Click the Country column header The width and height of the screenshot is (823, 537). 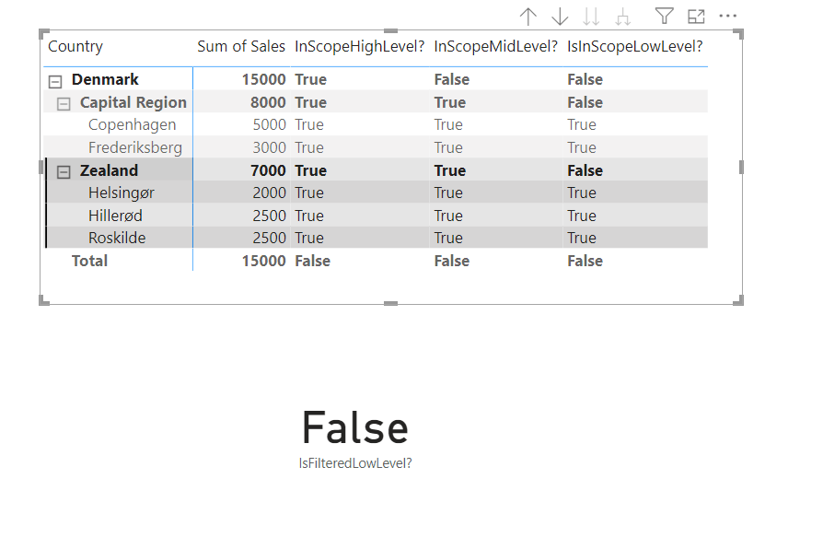click(x=75, y=46)
